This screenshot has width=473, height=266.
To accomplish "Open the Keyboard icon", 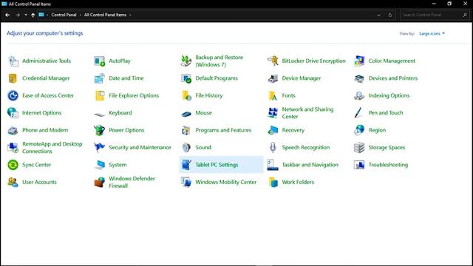I will 99,114.
